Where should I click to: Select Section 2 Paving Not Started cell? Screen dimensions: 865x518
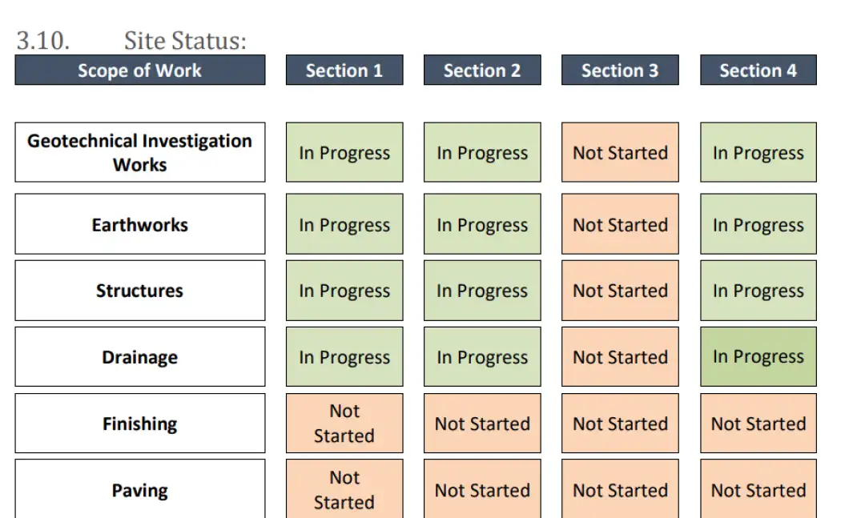tap(482, 489)
